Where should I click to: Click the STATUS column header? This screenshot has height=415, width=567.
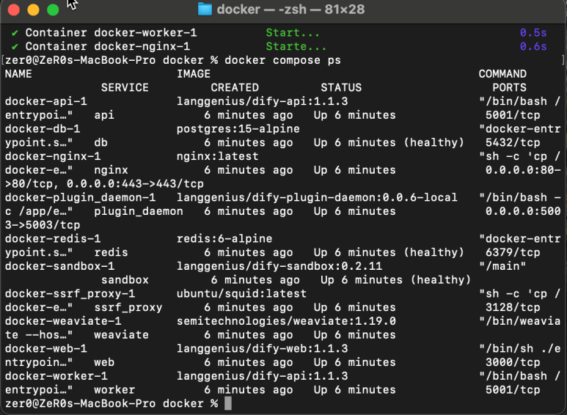click(x=341, y=87)
